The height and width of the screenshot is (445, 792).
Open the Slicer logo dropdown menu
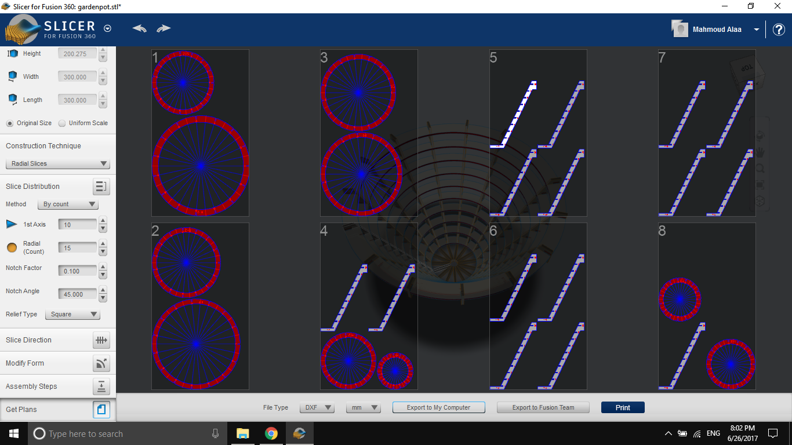point(107,28)
